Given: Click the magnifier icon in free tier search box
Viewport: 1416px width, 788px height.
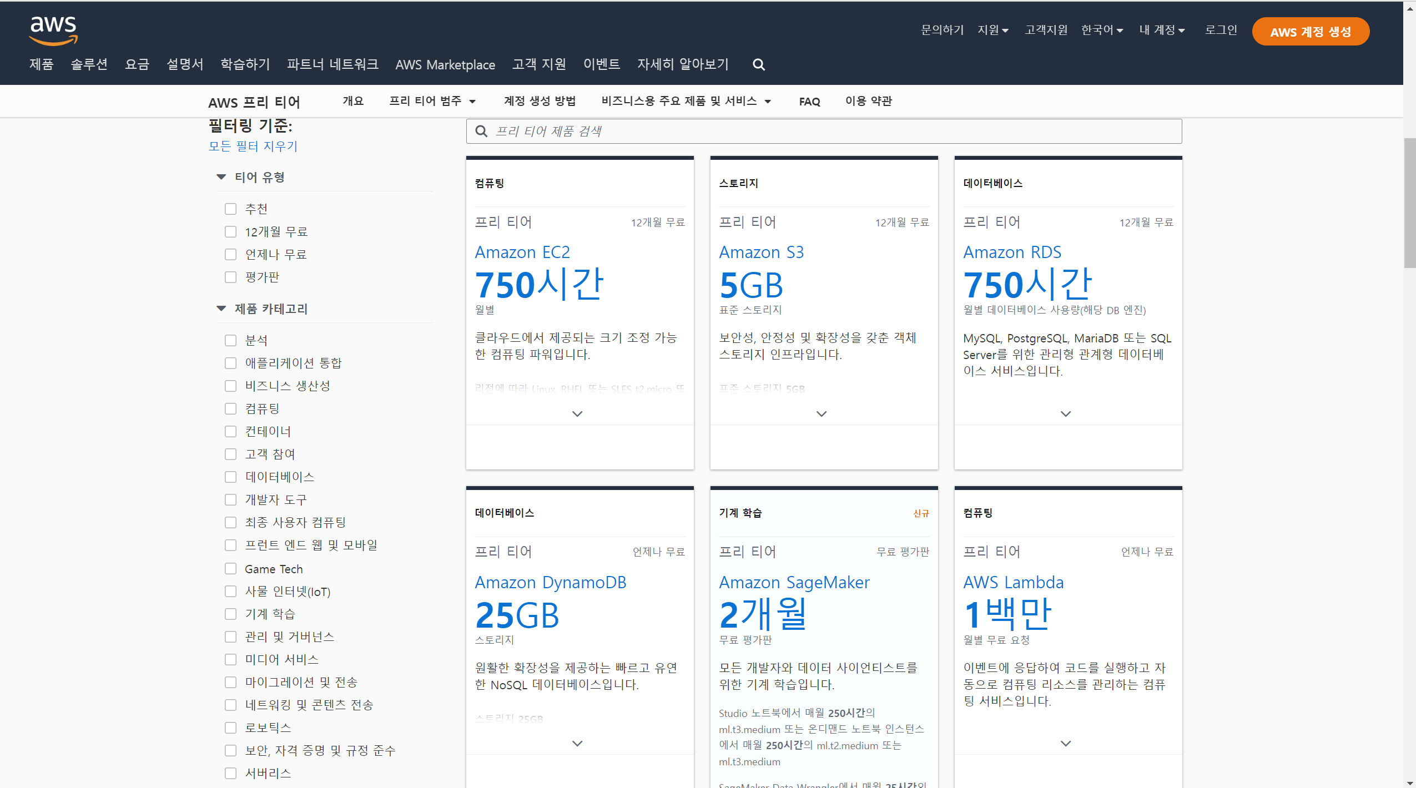Looking at the screenshot, I should coord(481,132).
